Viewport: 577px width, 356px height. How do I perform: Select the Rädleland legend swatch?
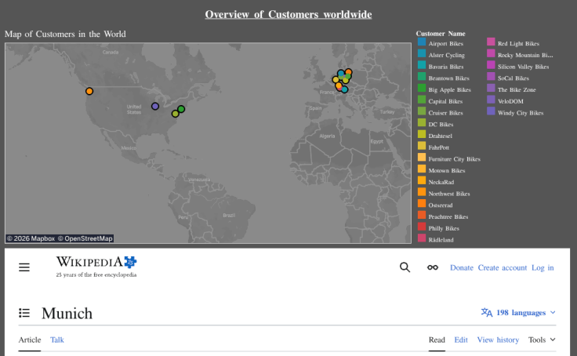(x=422, y=238)
